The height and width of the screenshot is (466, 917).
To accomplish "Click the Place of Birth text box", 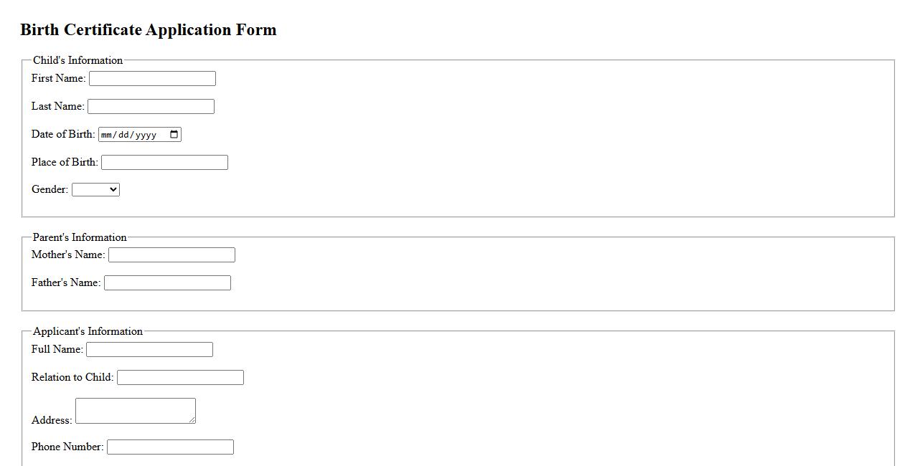I will [164, 163].
